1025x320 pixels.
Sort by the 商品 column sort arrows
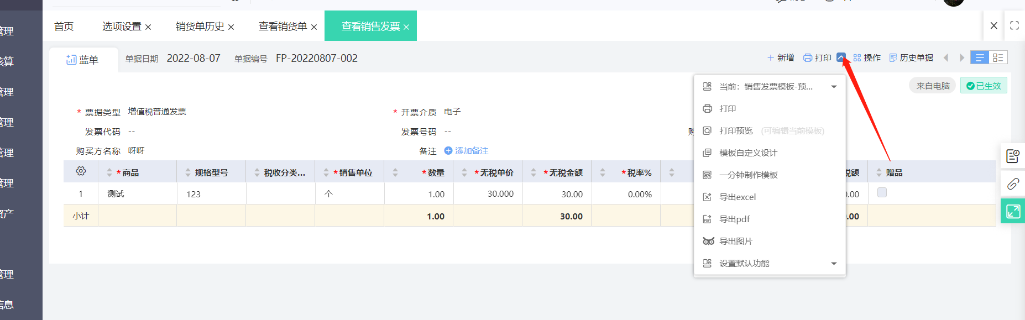[109, 172]
